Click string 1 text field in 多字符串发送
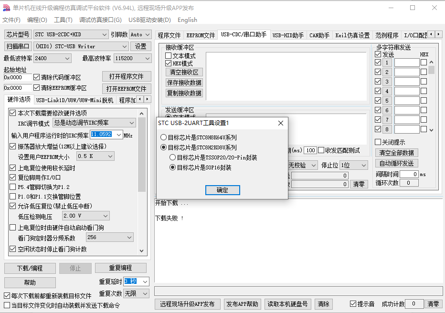 click(x=407, y=63)
